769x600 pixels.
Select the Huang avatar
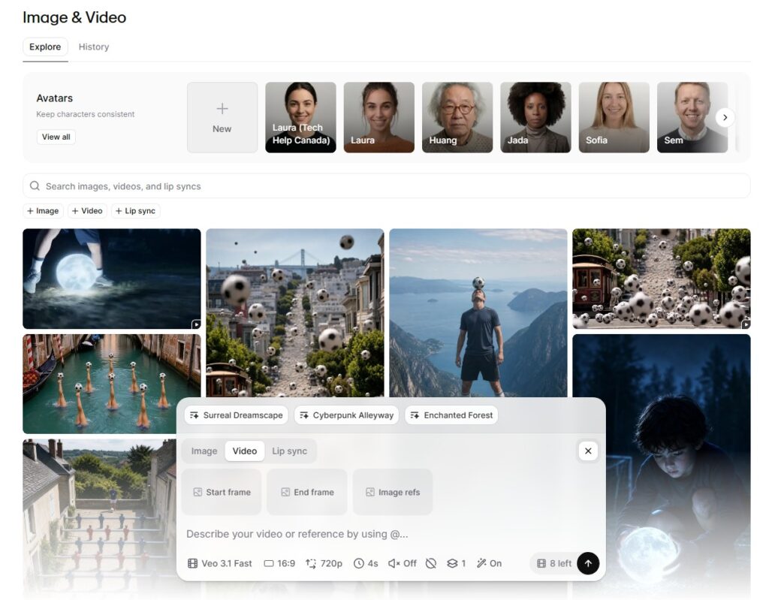457,117
